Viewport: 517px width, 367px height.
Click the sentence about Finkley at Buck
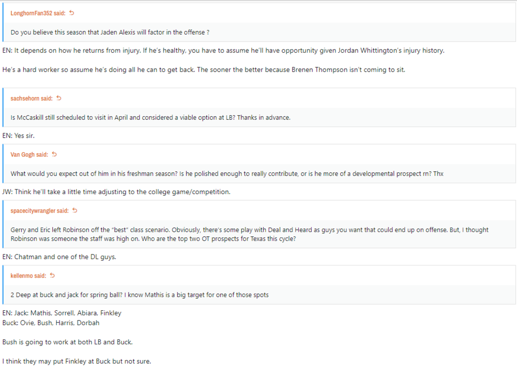(77, 361)
